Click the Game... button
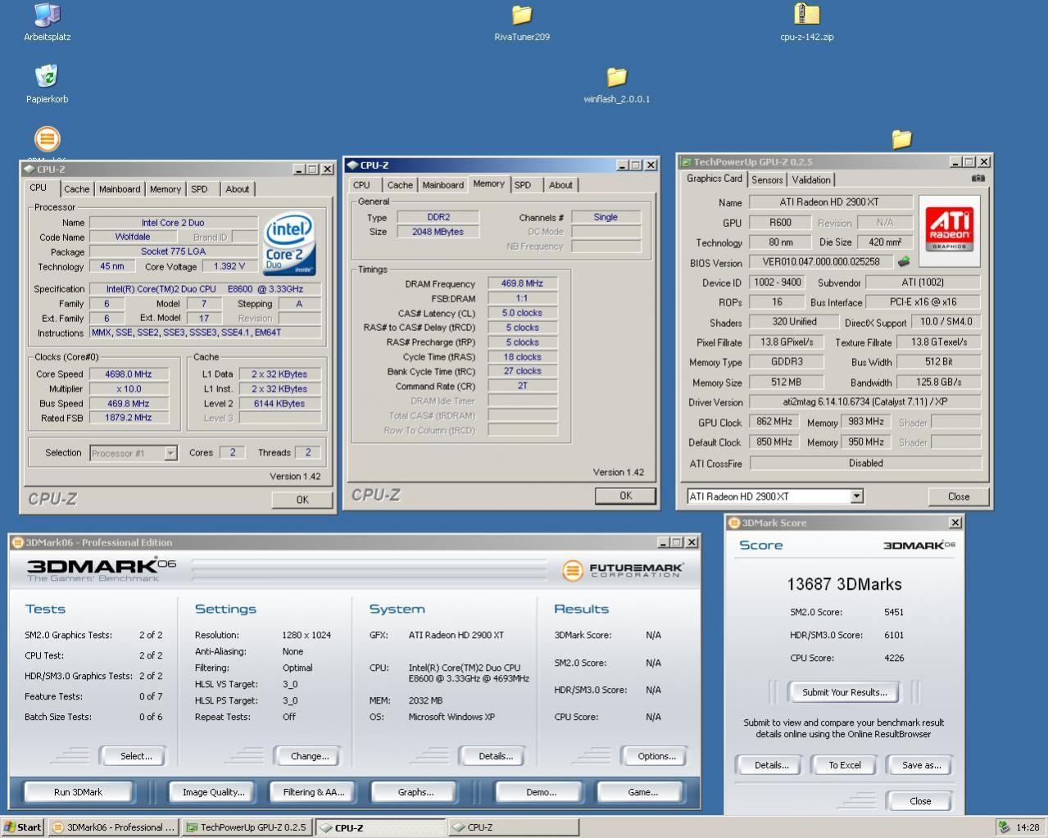 click(642, 792)
